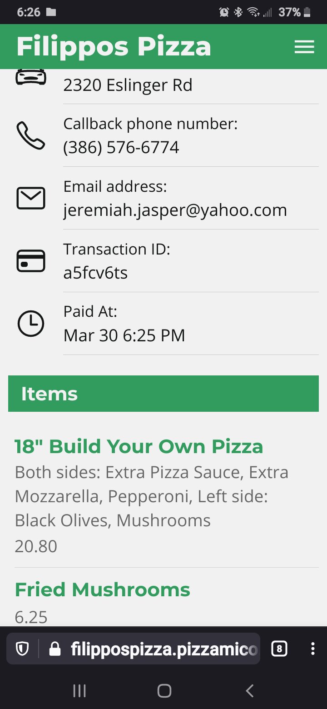The height and width of the screenshot is (709, 327).
Task: Open Android recent apps button
Action: click(x=79, y=691)
